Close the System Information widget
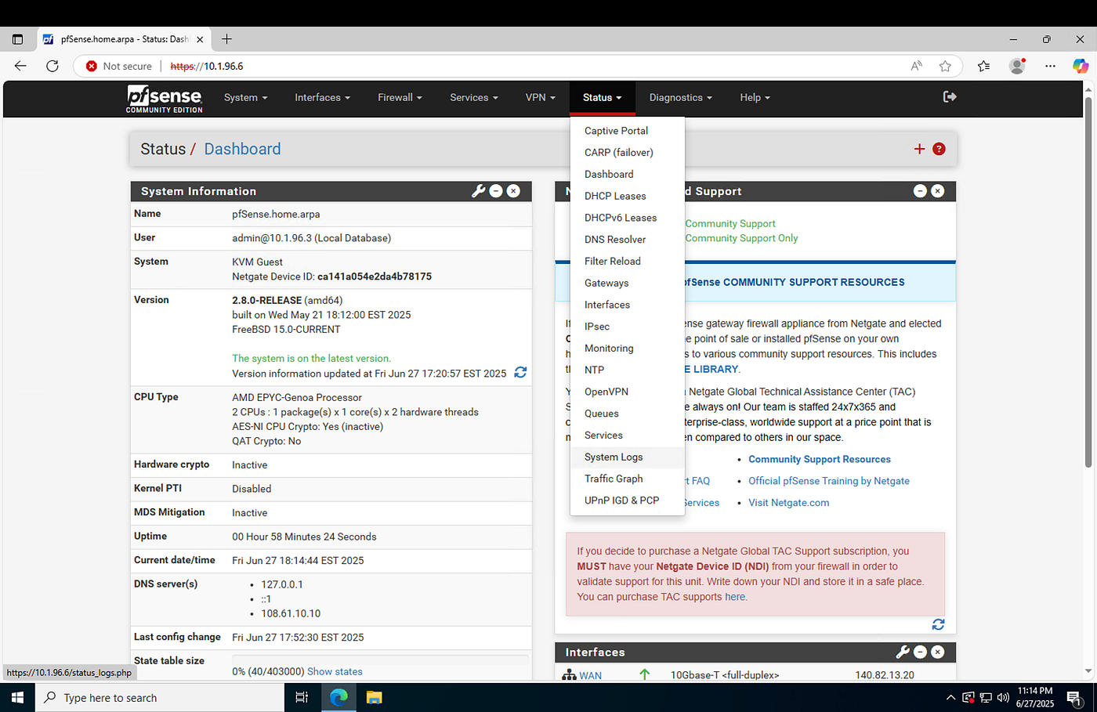1097x712 pixels. [513, 191]
